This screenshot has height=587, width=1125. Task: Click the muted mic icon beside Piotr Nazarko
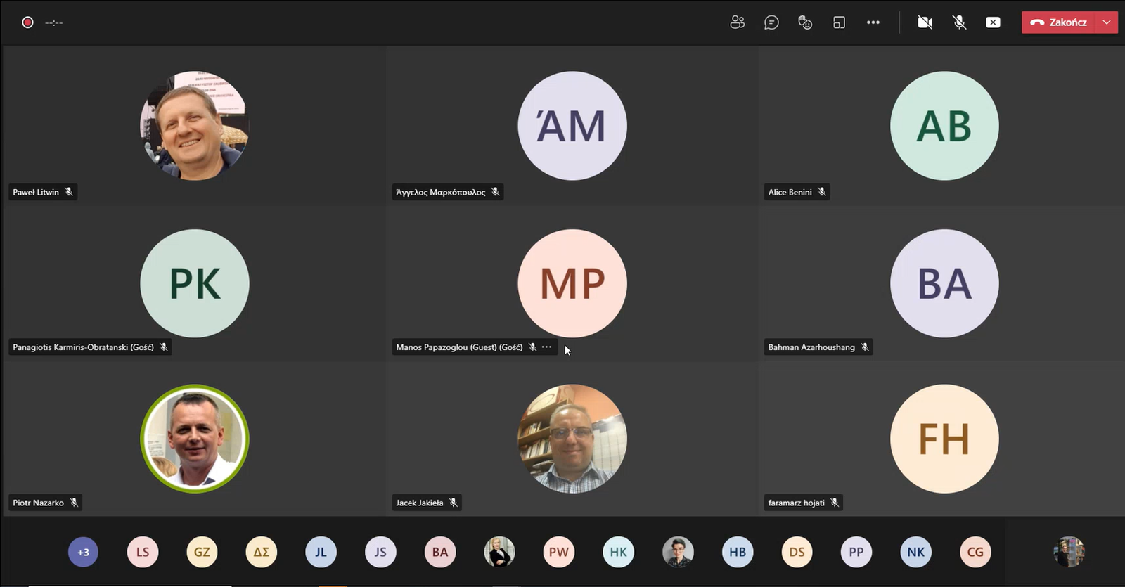(x=74, y=503)
